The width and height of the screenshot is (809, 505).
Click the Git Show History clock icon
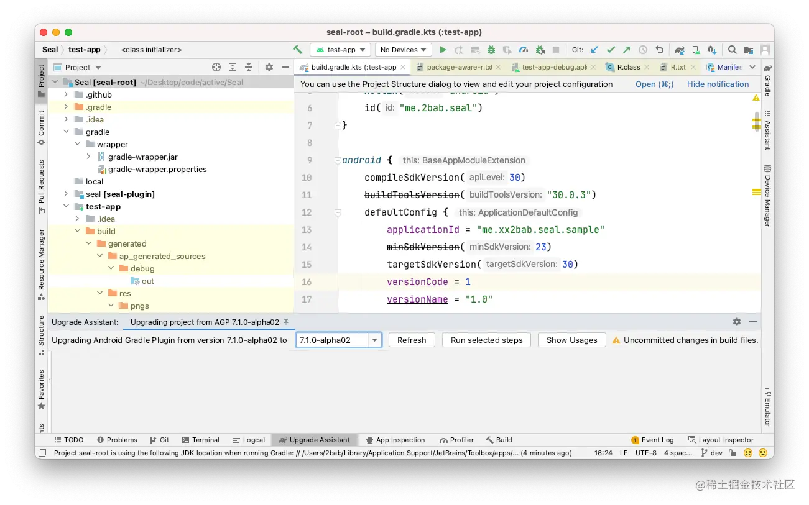click(x=643, y=50)
